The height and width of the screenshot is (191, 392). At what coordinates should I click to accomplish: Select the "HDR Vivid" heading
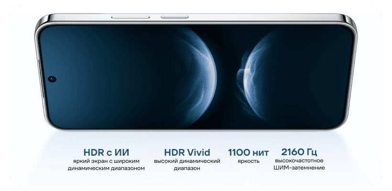pos(187,152)
